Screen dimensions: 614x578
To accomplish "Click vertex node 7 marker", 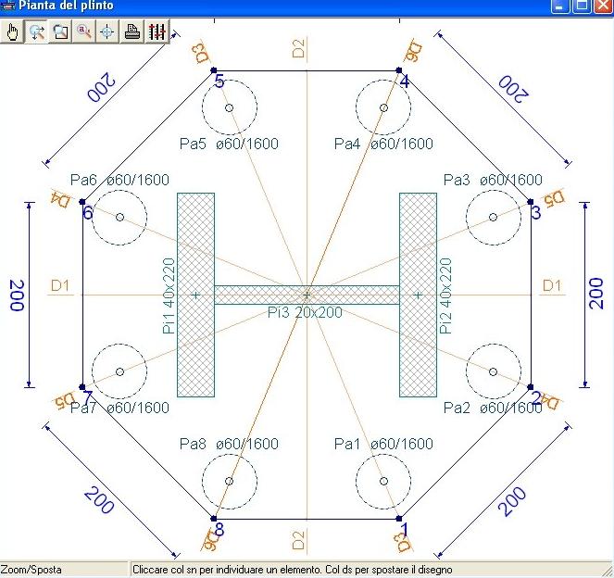I will pyautogui.click(x=82, y=387).
